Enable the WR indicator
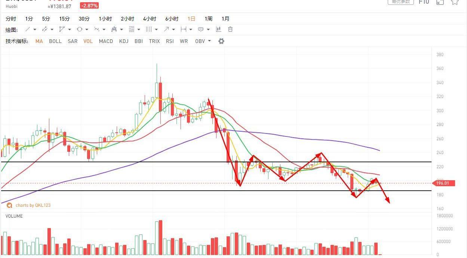This screenshot has height=258, width=467. coord(184,41)
